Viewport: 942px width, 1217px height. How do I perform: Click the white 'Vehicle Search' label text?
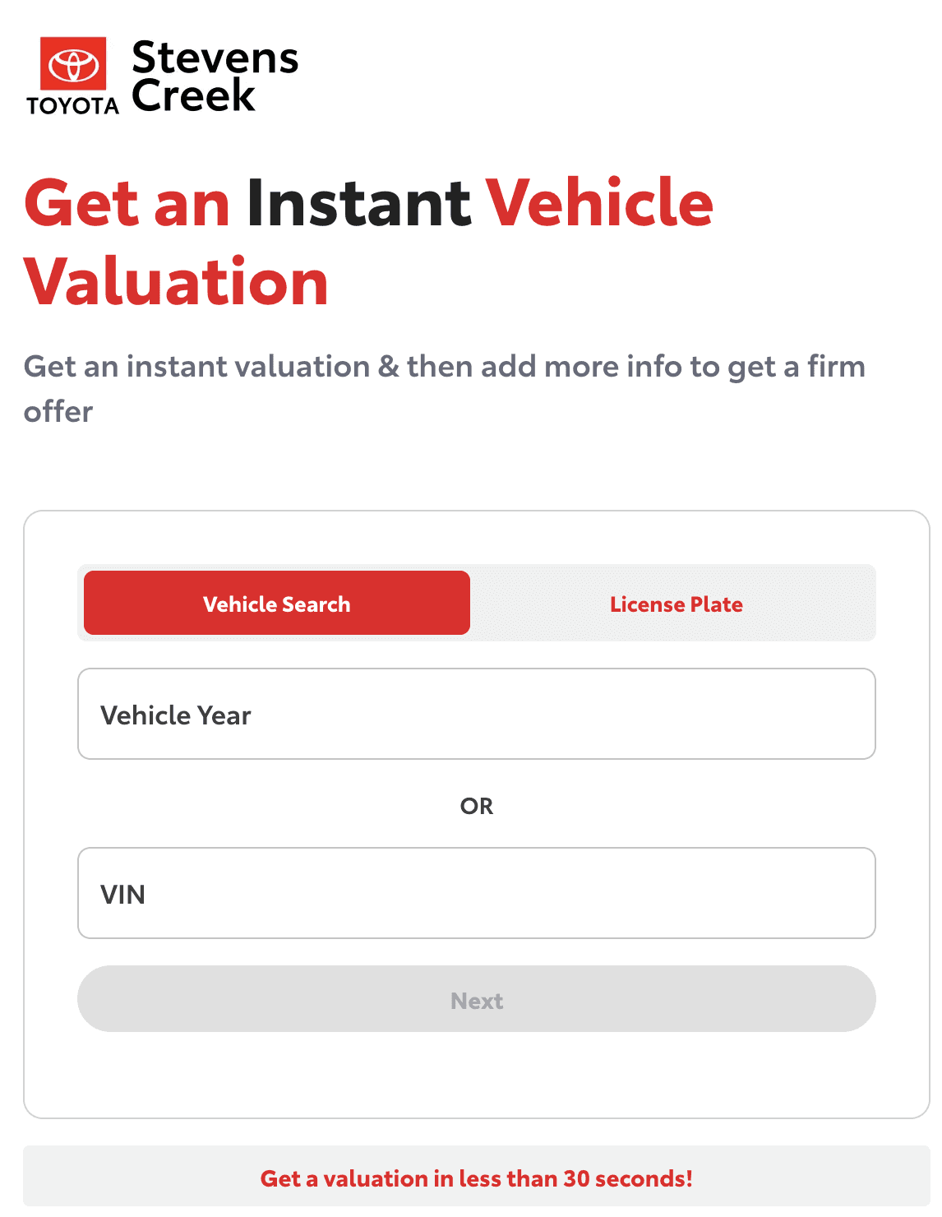(277, 604)
